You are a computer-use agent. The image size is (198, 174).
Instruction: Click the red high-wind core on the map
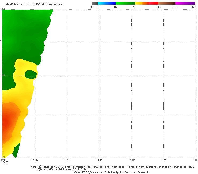coord(5,122)
